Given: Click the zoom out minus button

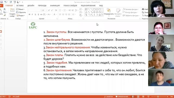Looking at the screenshot, I should click(x=152, y=97).
